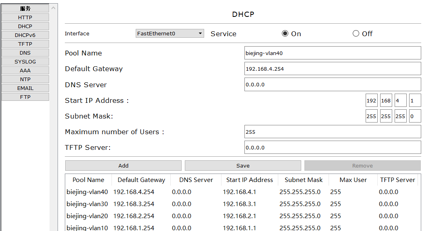This screenshot has height=231, width=422.
Task: Click the Pool Name input field
Action: (332, 53)
